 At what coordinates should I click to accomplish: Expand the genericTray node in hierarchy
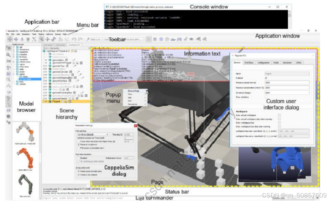point(44,66)
